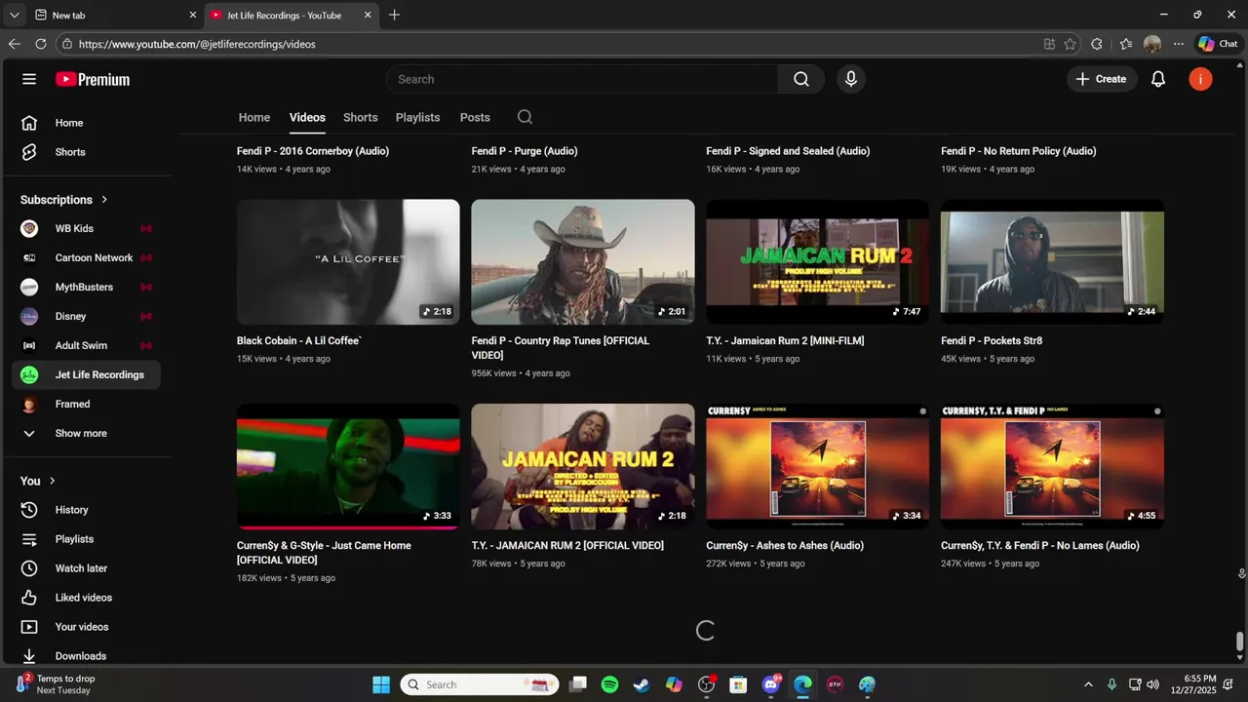Viewport: 1248px width, 702px height.
Task: Open a new browser tab with plus
Action: tap(394, 15)
